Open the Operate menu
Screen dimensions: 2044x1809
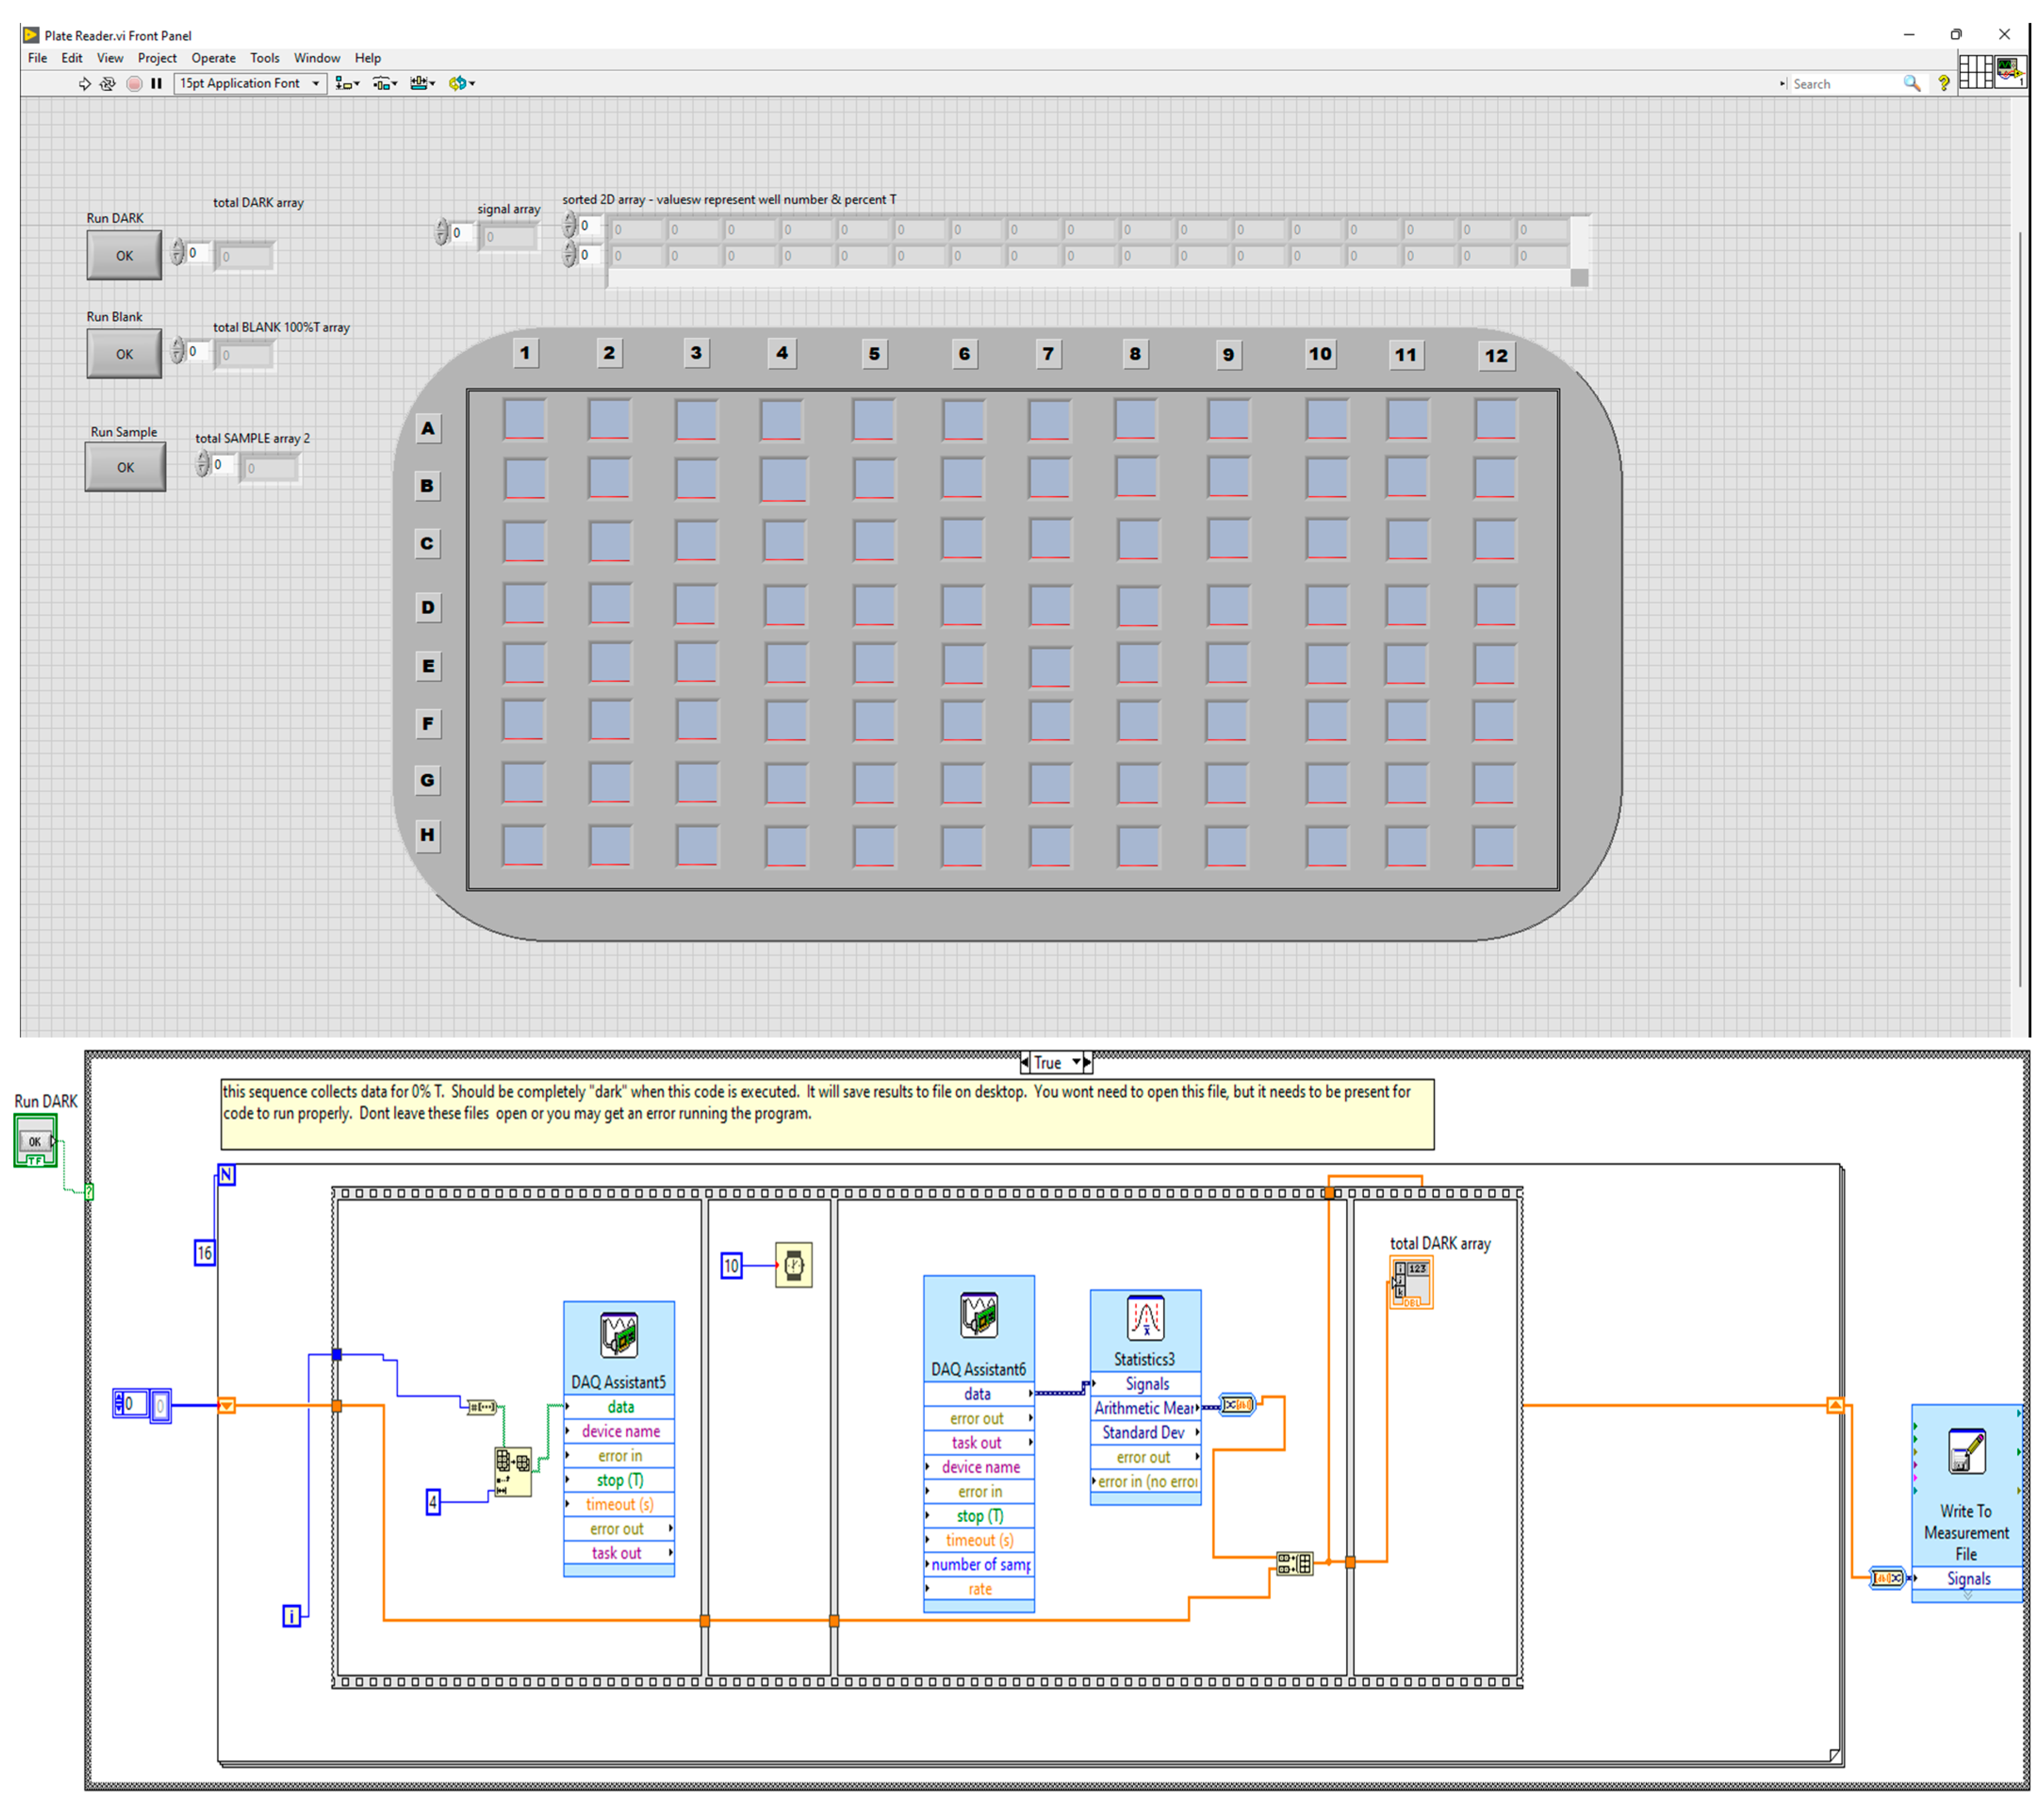click(x=213, y=58)
